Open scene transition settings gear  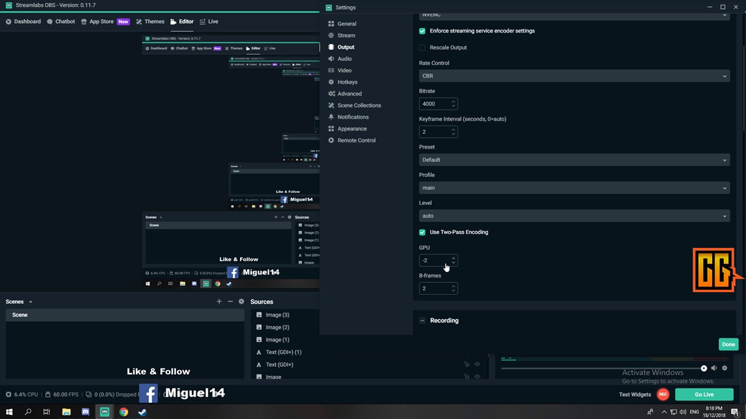click(241, 301)
